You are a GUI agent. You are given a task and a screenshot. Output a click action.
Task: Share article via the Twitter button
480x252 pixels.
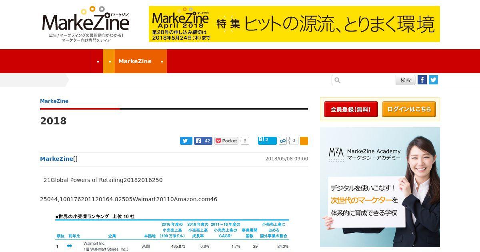coord(186,141)
